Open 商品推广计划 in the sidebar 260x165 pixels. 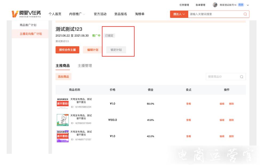[28, 25]
